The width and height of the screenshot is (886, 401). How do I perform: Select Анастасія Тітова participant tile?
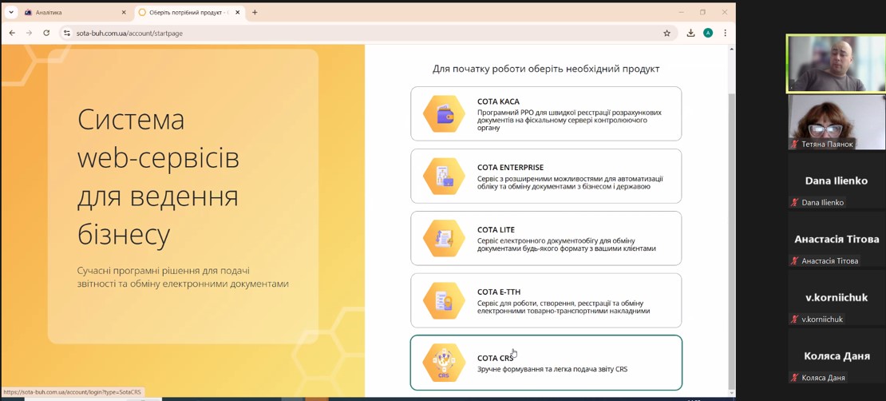837,240
